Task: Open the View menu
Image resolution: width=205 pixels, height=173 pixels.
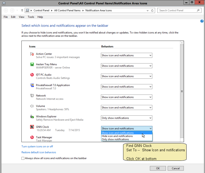Action: (22, 17)
